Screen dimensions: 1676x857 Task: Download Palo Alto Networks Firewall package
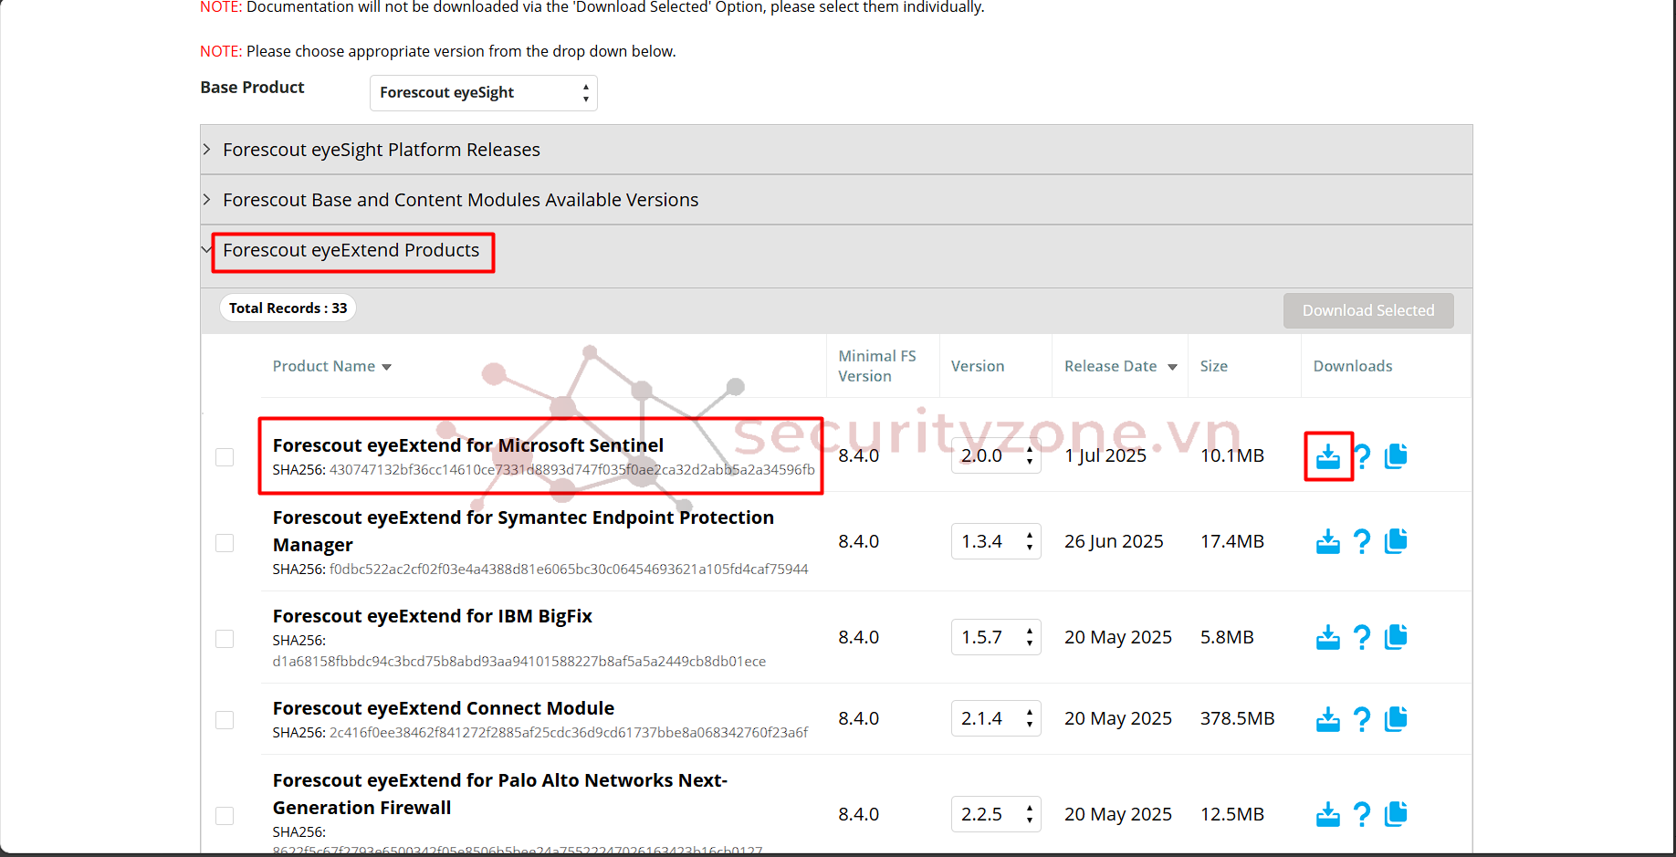pyautogui.click(x=1328, y=814)
